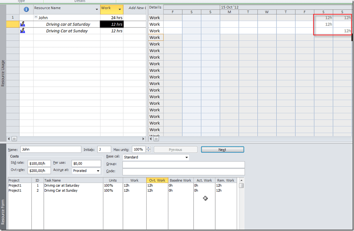Collapse the John resource row
The height and width of the screenshot is (231, 354).
[36, 18]
